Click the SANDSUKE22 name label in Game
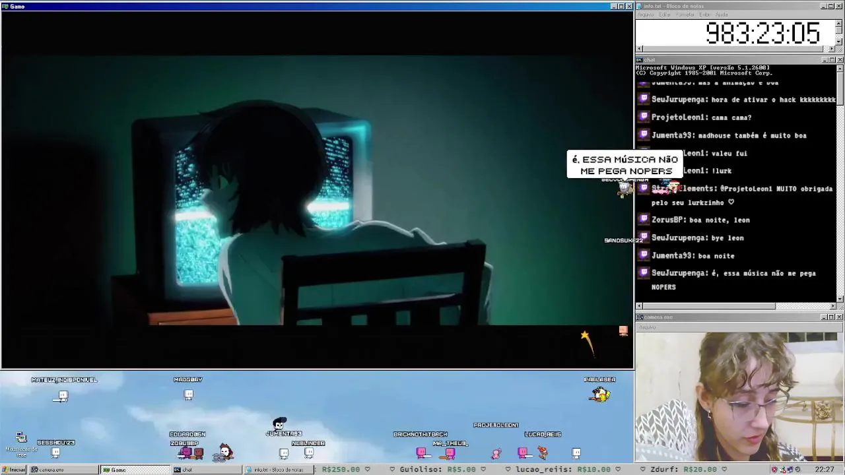The height and width of the screenshot is (475, 845). pyautogui.click(x=623, y=240)
